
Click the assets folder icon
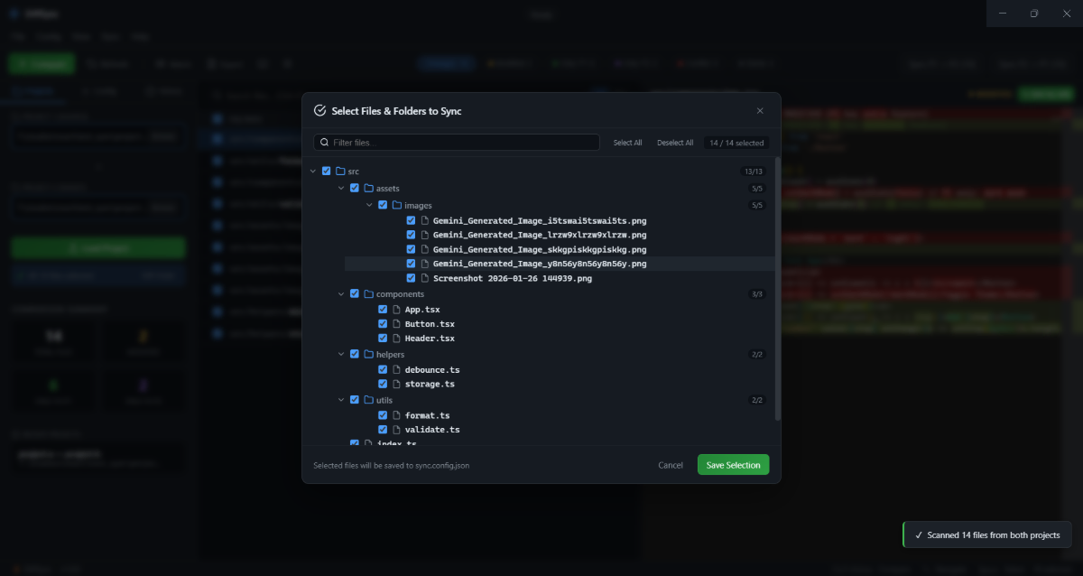[368, 188]
